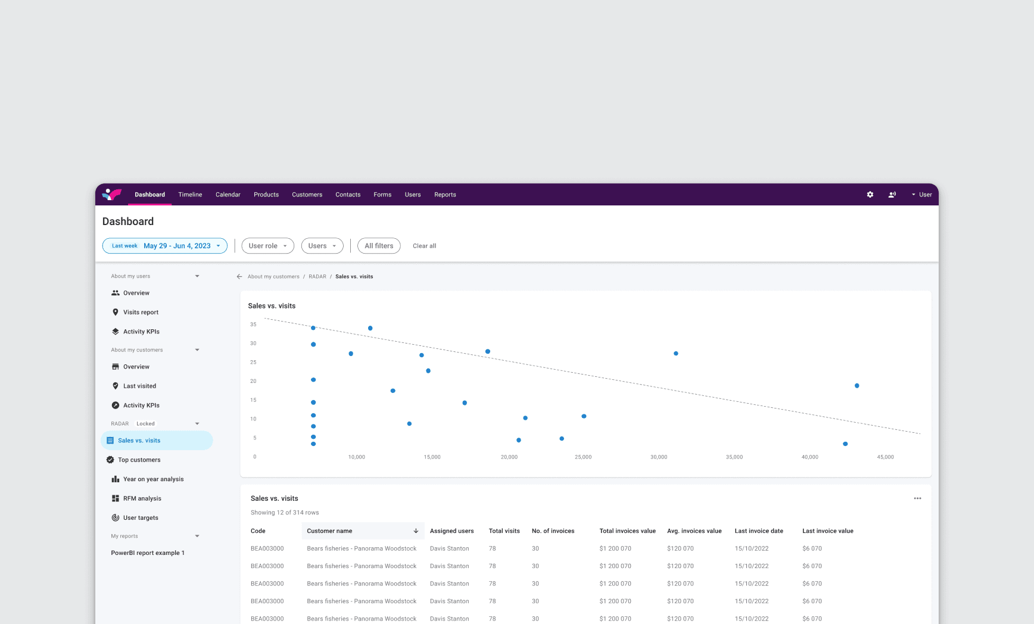Open the Users filter dropdown

click(x=322, y=246)
